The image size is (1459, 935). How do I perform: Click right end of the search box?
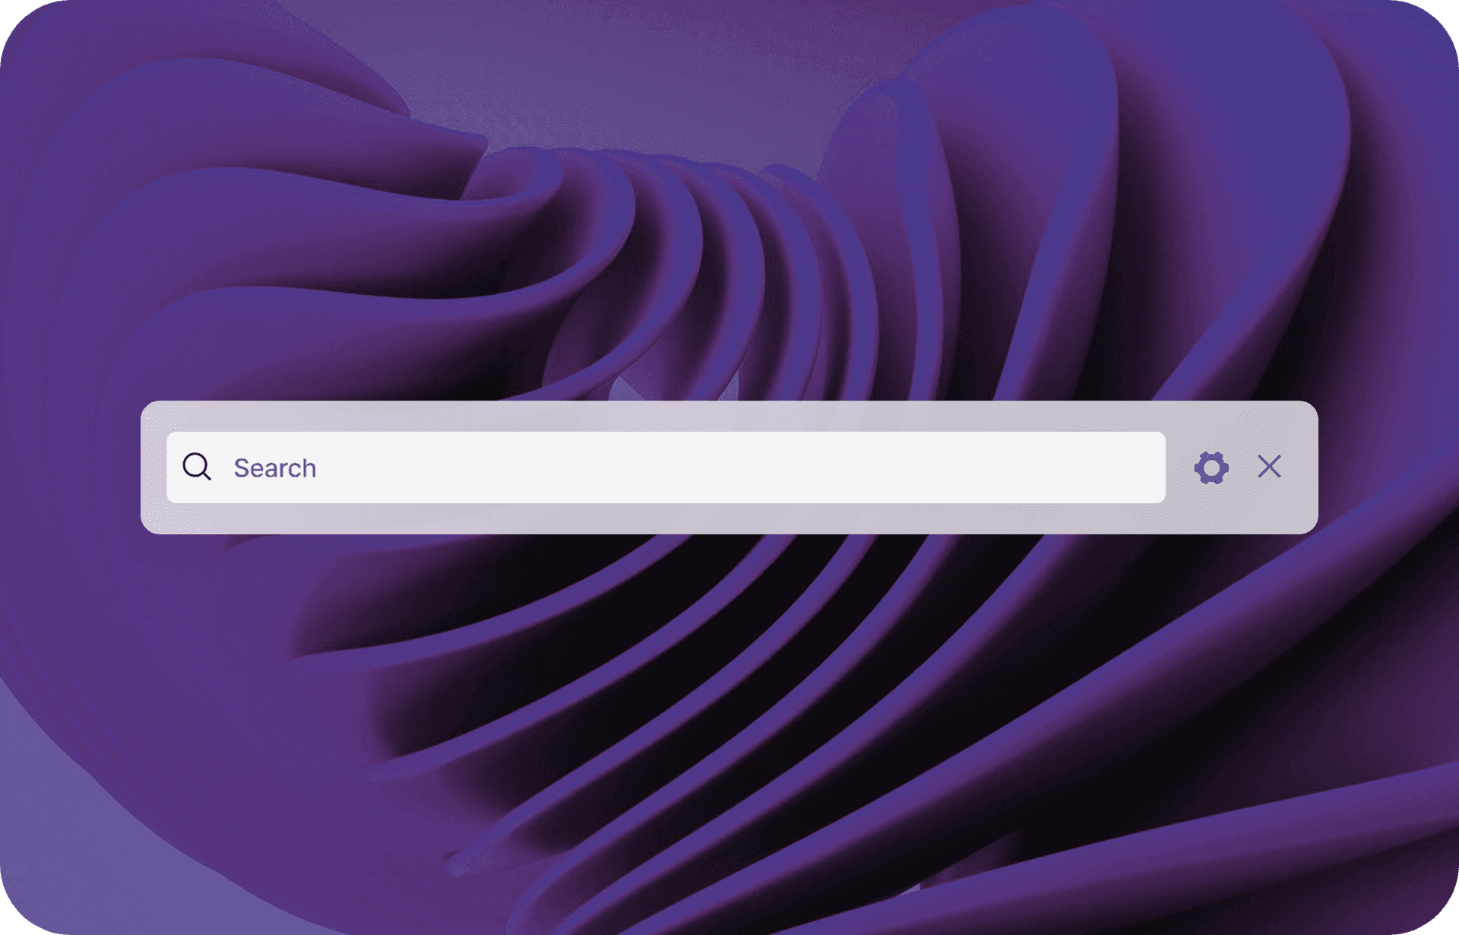click(x=1140, y=467)
